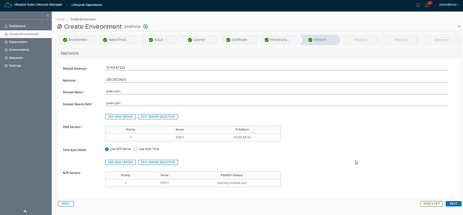
Task: Click the vRealize cloud logo icon
Action: pyautogui.click(x=8, y=5)
